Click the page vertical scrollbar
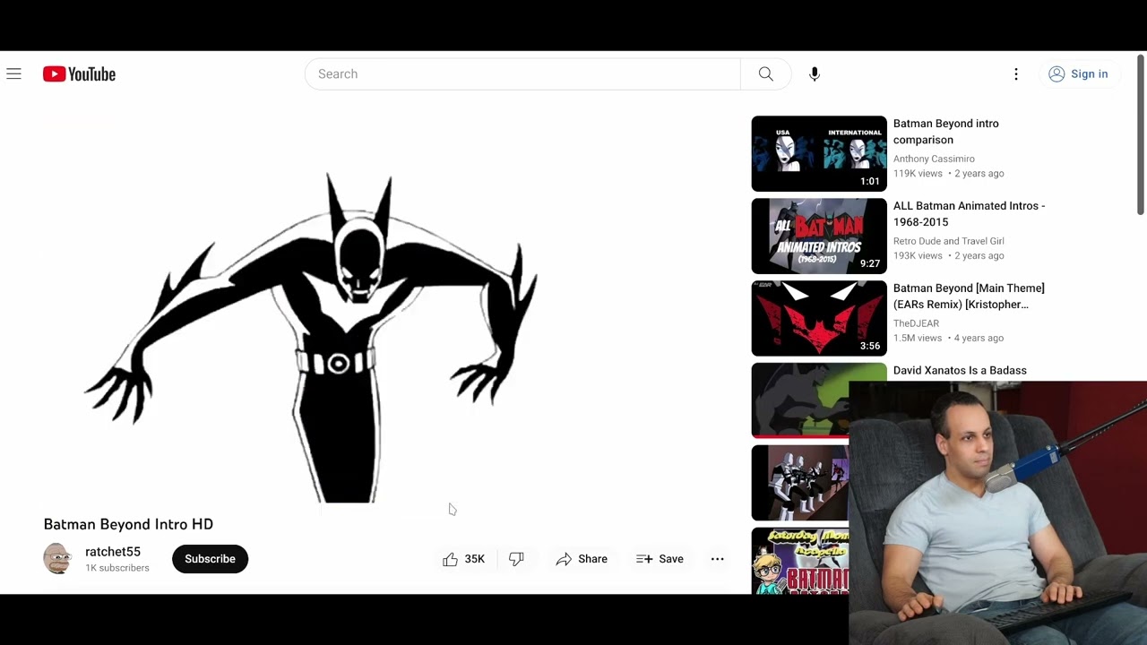The image size is (1147, 645). (1141, 134)
